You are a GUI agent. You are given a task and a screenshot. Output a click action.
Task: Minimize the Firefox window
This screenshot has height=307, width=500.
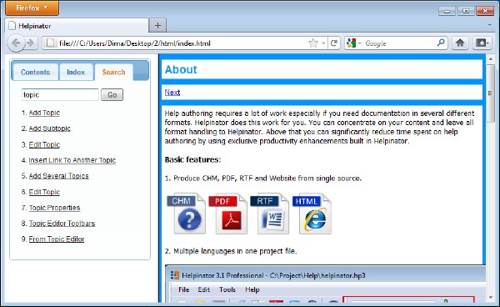(x=447, y=11)
